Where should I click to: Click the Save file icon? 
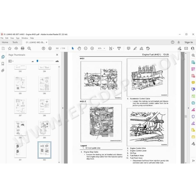3,48
